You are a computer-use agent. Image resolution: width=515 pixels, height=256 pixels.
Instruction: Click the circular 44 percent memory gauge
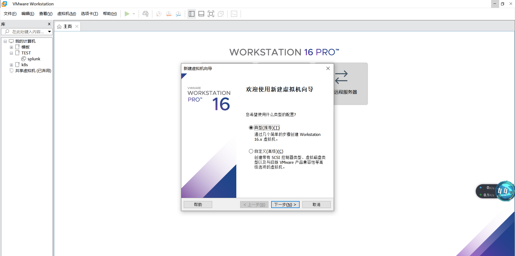[505, 191]
